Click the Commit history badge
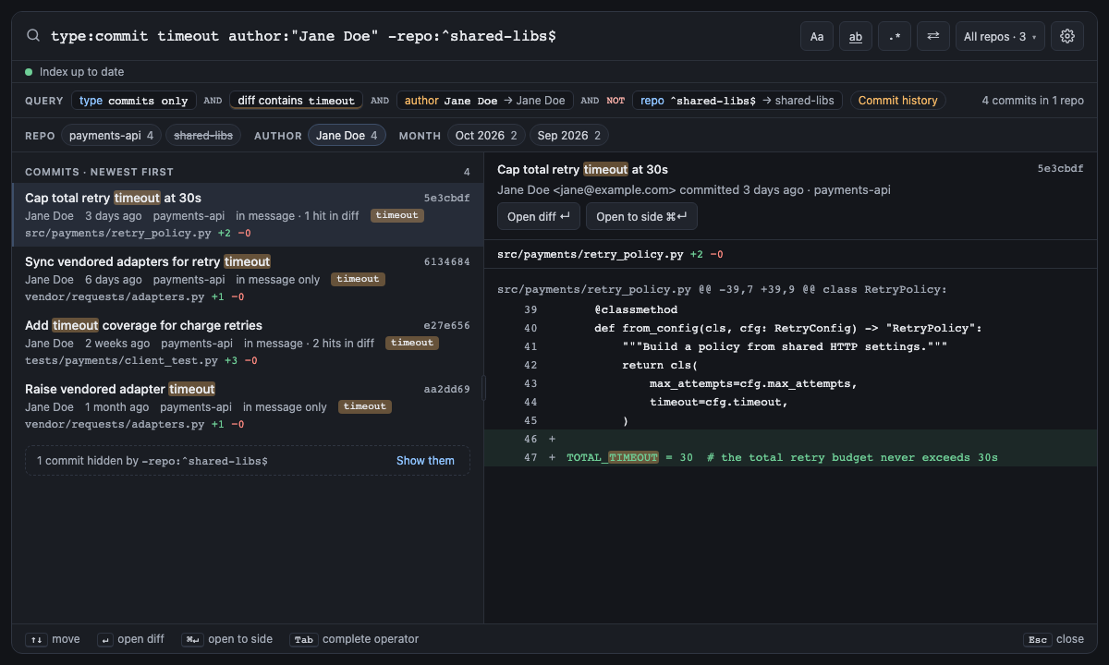The width and height of the screenshot is (1109, 665). point(897,101)
